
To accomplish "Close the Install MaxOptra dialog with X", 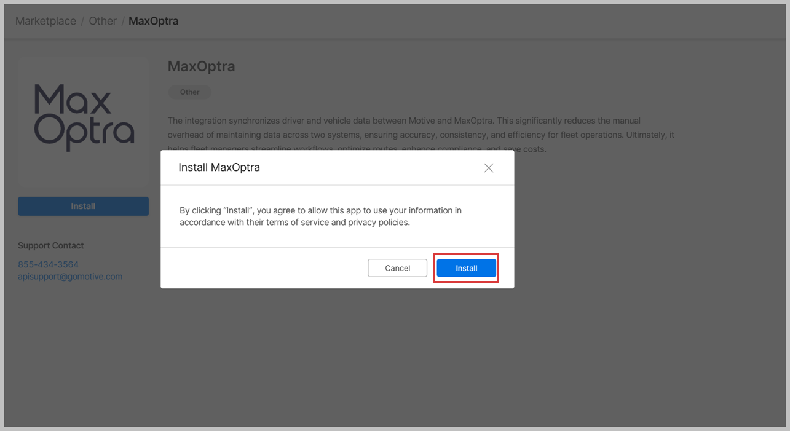I will coord(489,168).
